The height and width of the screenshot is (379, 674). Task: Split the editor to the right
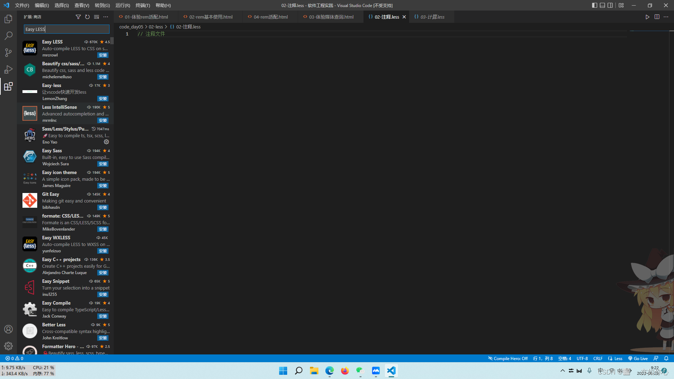657,17
